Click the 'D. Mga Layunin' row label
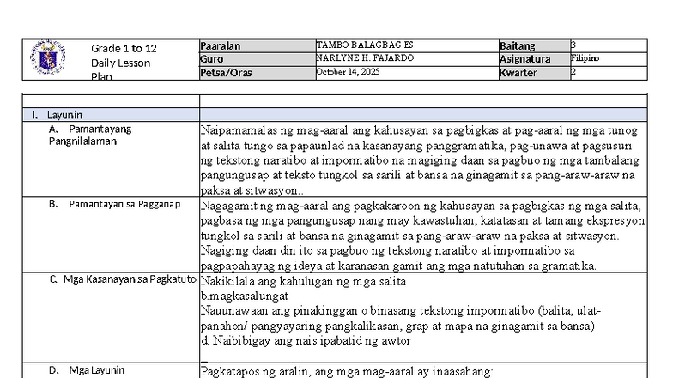 click(x=87, y=370)
